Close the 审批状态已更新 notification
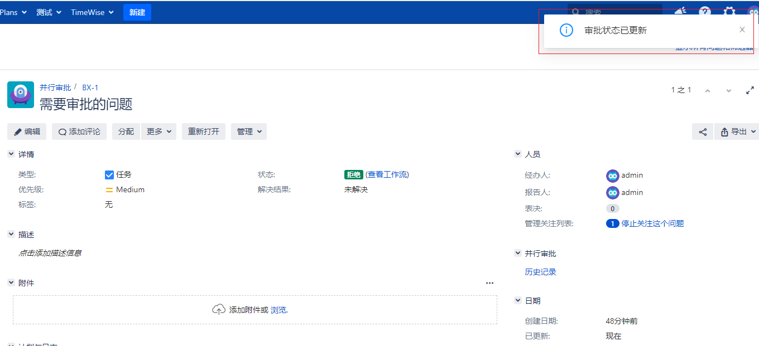 [x=742, y=30]
